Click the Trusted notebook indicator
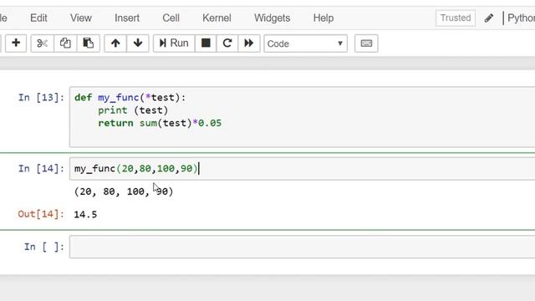Screen dimensions: 535x301 pyautogui.click(x=456, y=18)
